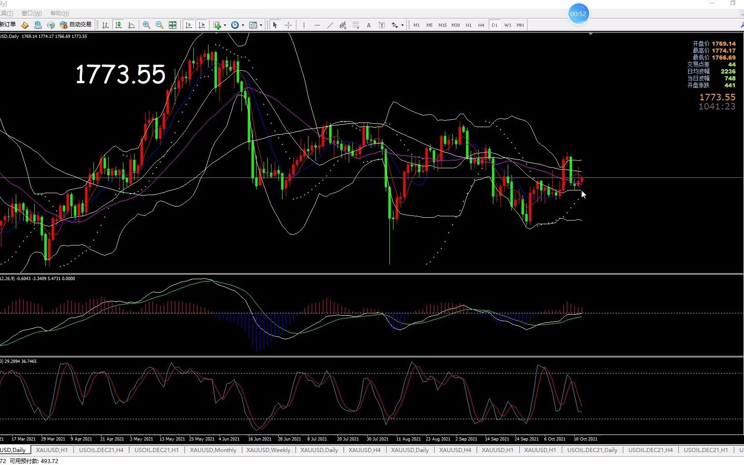
Task: Switch to line chart display
Action: tap(131, 25)
